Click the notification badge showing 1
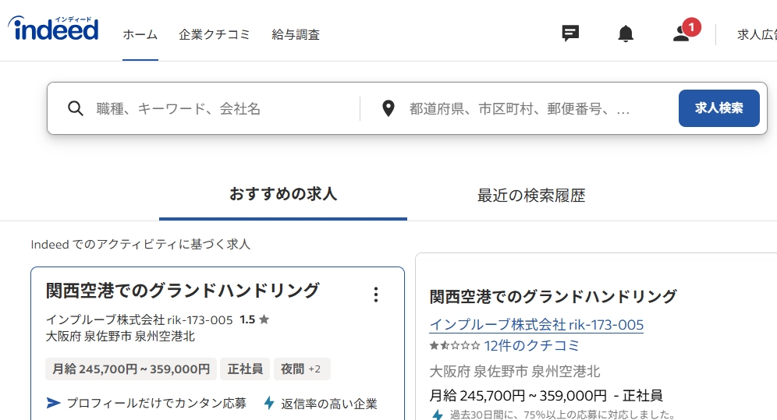 691,27
